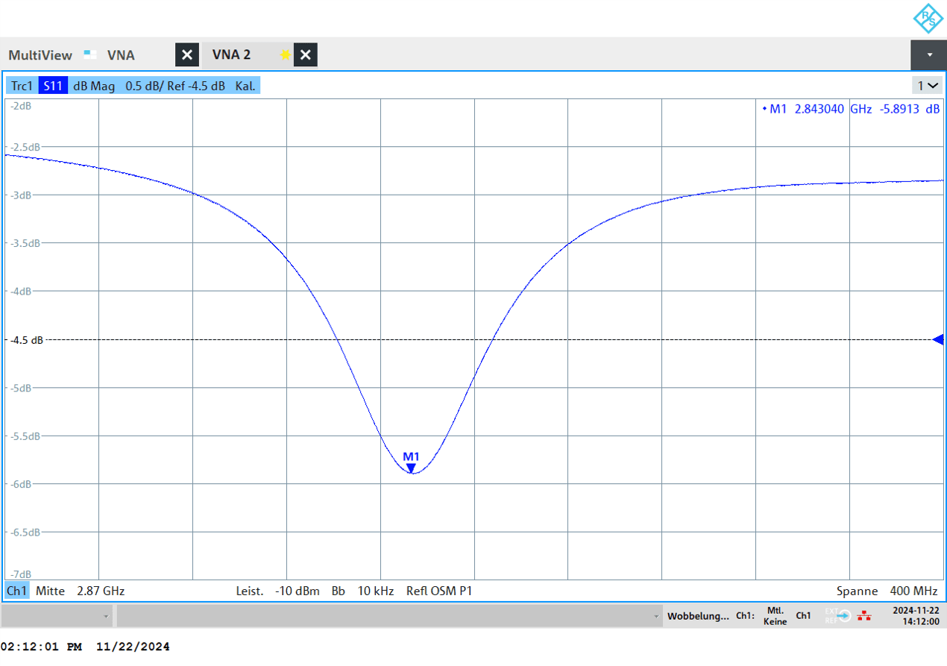Close the VNA 2 tab
The image size is (947, 666).
click(306, 55)
